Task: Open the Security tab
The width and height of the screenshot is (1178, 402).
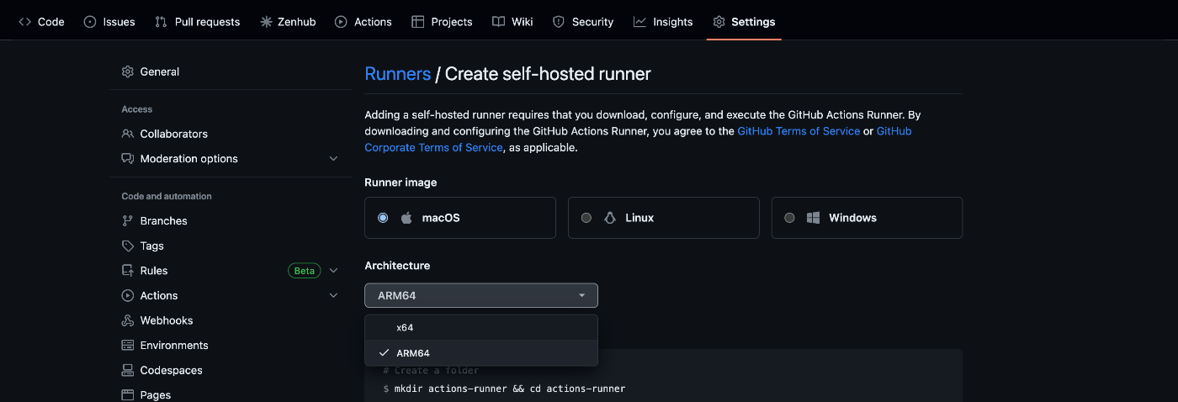Action: pyautogui.click(x=583, y=22)
